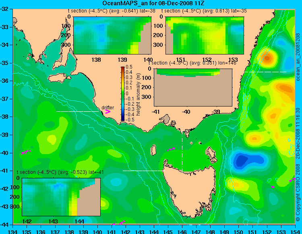
Task: Click the white dashed section line at lat -41
Action: coord(144,171)
